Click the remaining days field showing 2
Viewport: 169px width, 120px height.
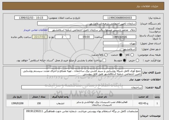click(x=62, y=37)
